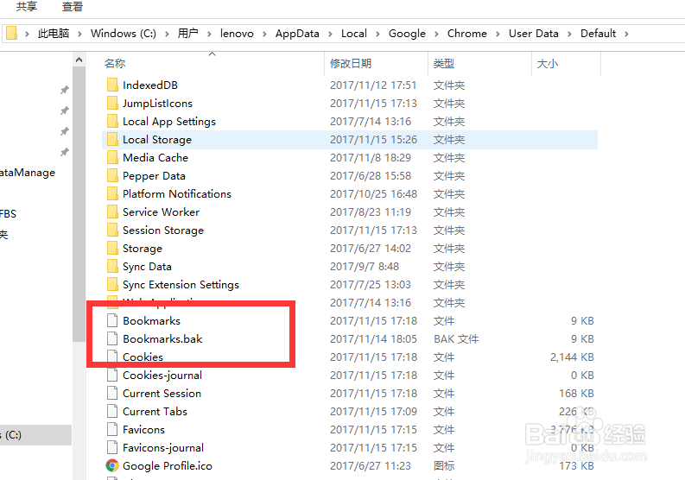Screen dimensions: 685x480
Task: Click the Bookmarks.bak file name
Action: pyautogui.click(x=162, y=339)
